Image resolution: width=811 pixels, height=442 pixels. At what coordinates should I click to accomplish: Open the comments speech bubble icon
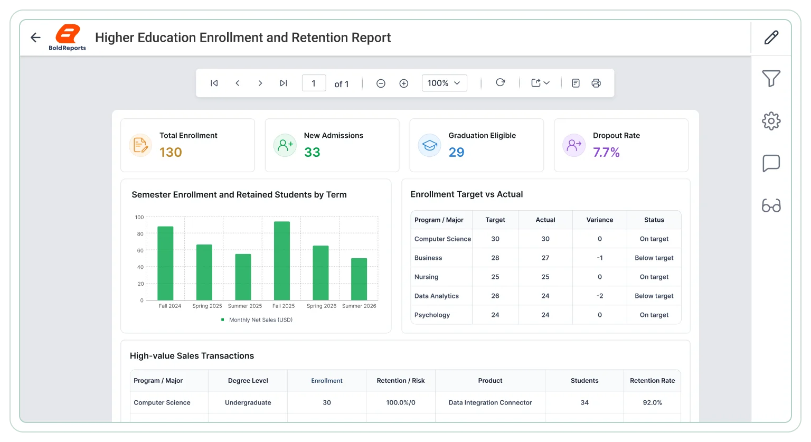click(x=771, y=163)
